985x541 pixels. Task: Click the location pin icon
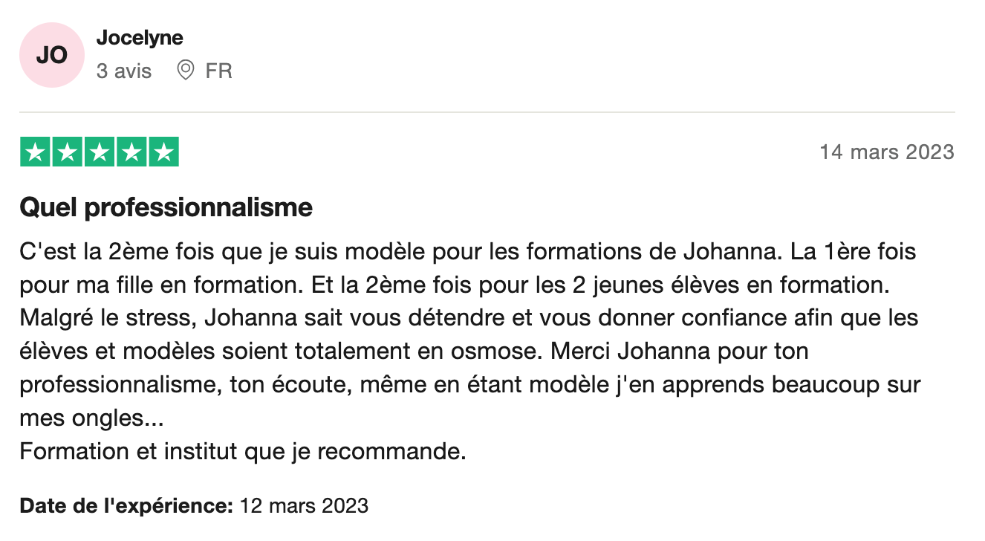(186, 71)
